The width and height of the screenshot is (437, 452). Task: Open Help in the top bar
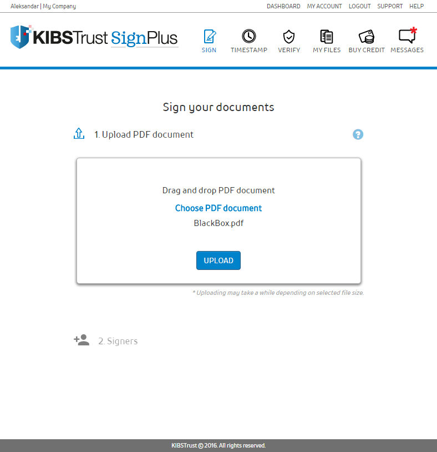416,7
